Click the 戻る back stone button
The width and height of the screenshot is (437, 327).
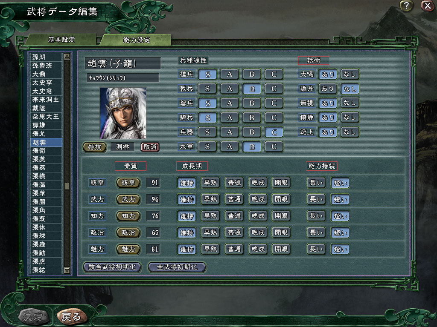[71, 316]
